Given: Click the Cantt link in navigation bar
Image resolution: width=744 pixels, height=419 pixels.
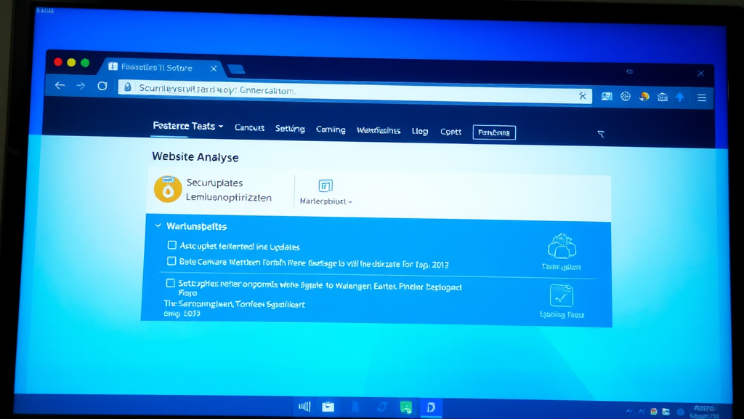Looking at the screenshot, I should pyautogui.click(x=450, y=132).
